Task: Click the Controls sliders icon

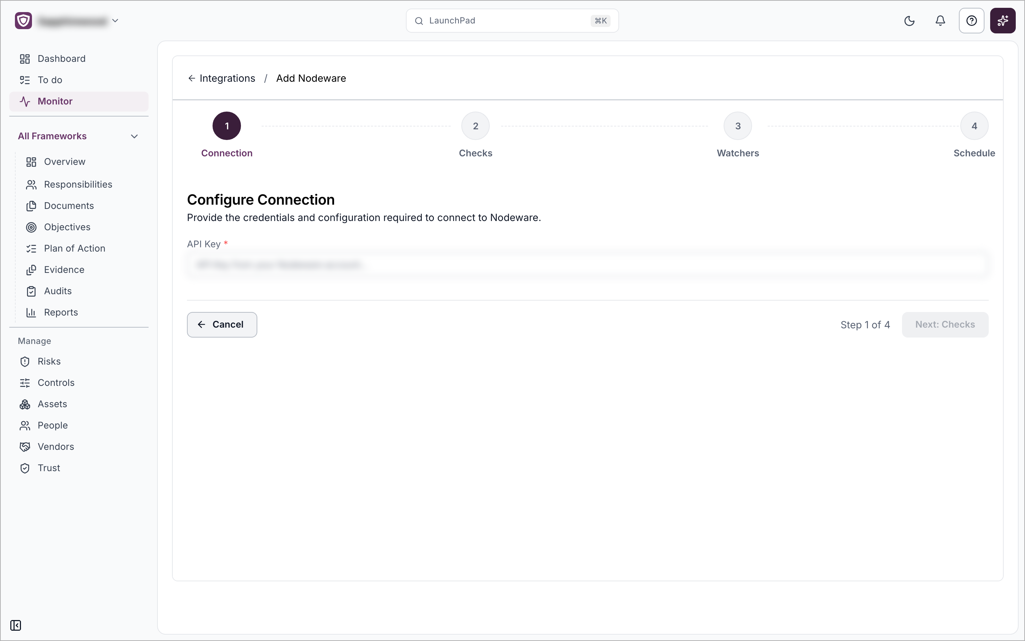Action: coord(25,383)
